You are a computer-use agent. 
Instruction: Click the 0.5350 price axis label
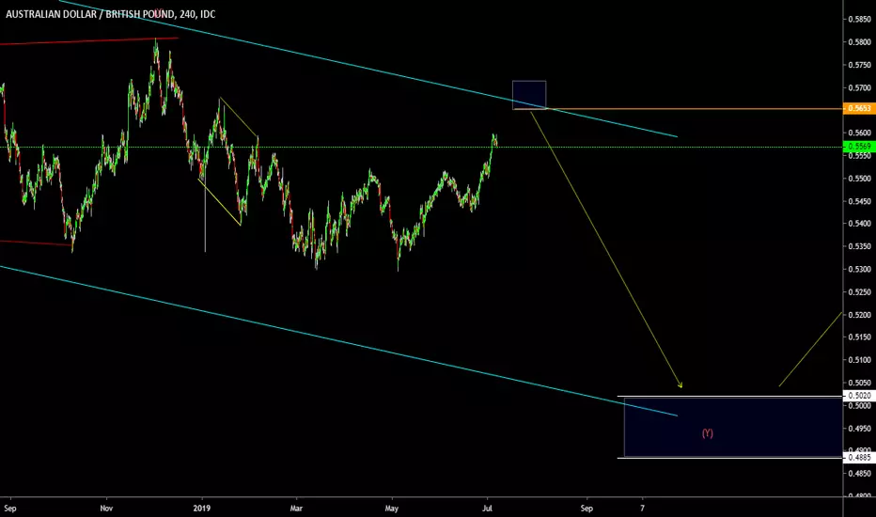click(x=859, y=246)
